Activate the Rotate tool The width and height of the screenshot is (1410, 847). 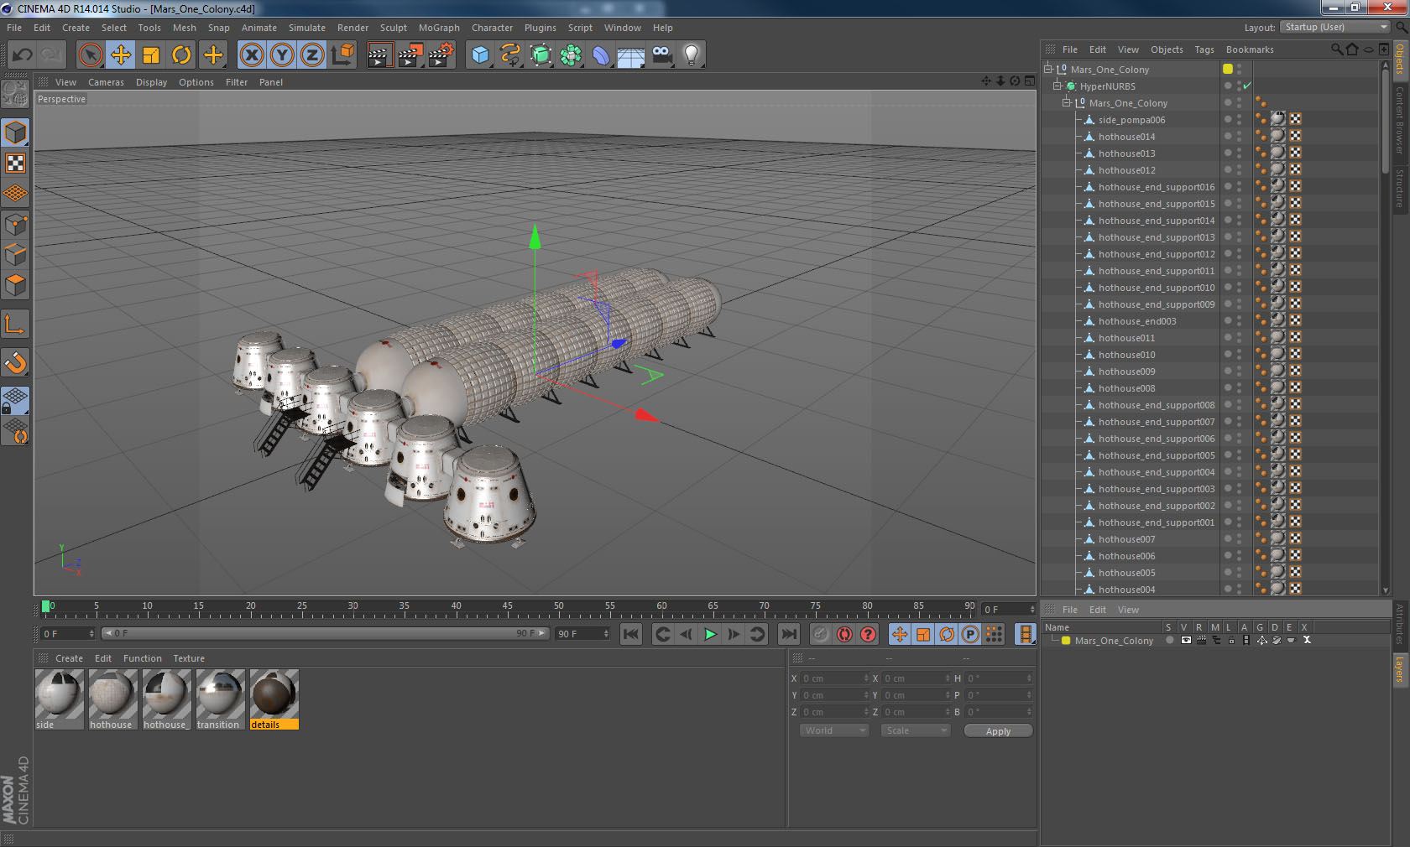tap(181, 55)
